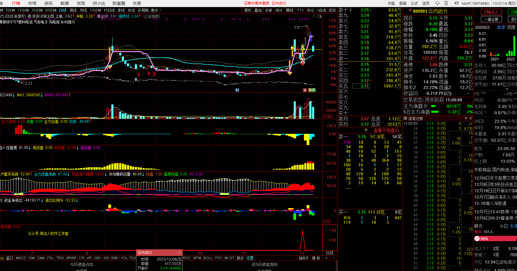This screenshot has width=517, height=271.
Task: Click the 叠加 toolbar button
Action: 258,10
